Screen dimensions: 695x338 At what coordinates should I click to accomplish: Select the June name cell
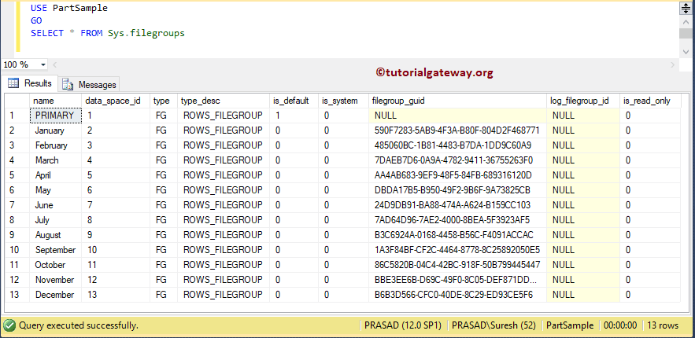click(55, 205)
